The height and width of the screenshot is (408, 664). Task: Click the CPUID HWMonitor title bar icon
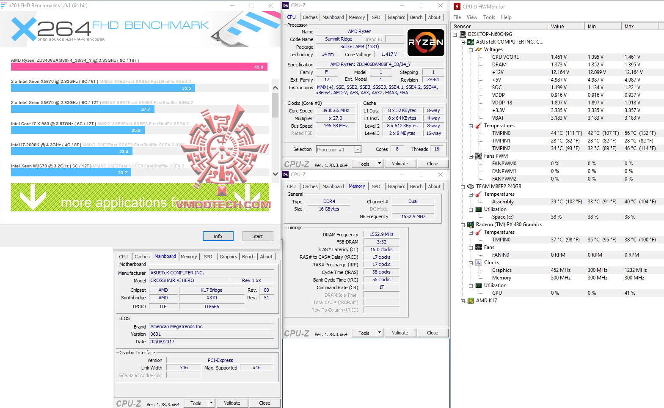[x=457, y=6]
